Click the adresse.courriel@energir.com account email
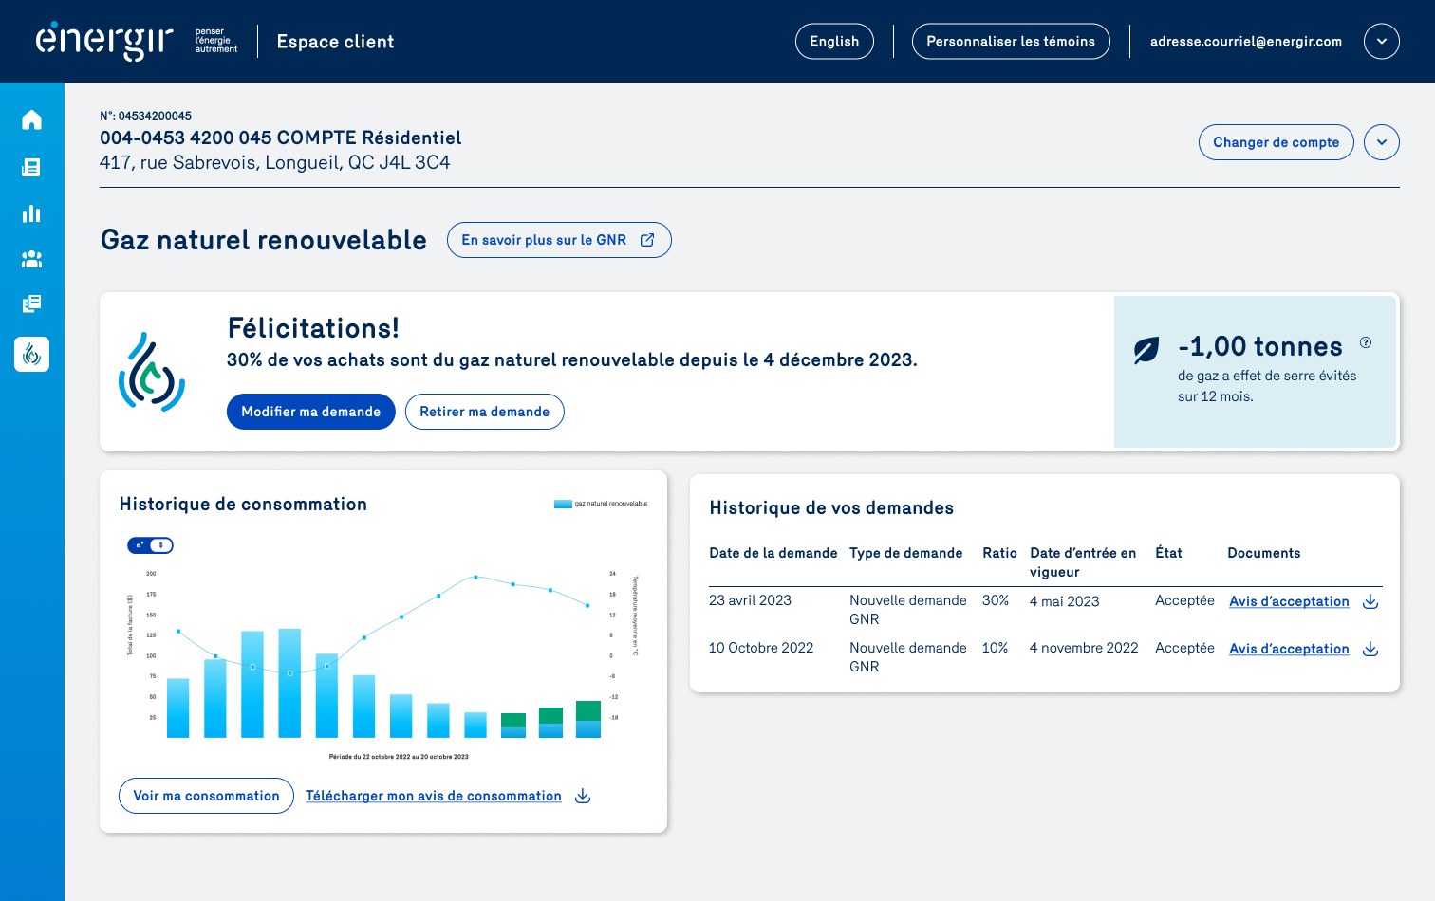 coord(1246,41)
